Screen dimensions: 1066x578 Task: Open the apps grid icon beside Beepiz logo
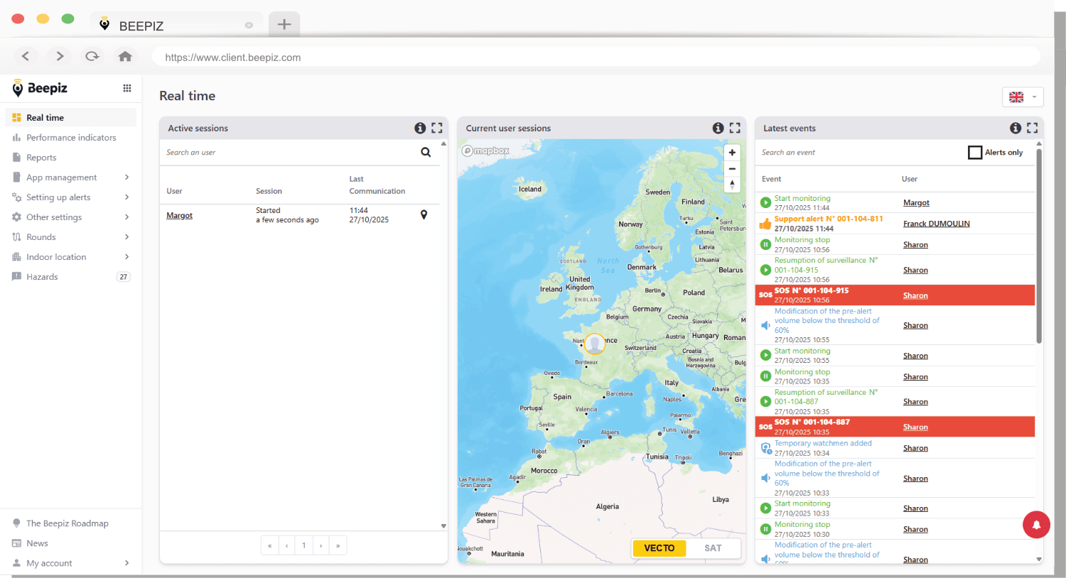point(127,88)
